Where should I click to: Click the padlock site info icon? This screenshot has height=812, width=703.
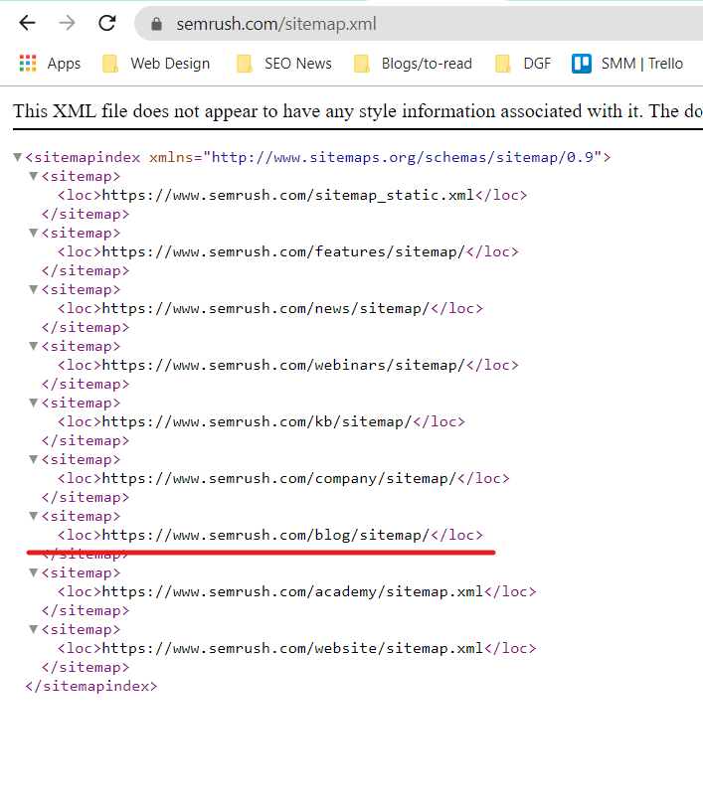point(156,24)
